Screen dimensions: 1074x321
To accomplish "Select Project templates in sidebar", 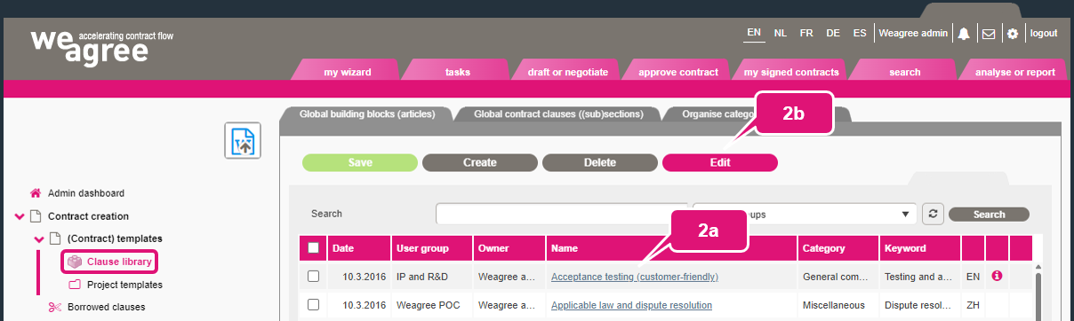I will click(124, 285).
